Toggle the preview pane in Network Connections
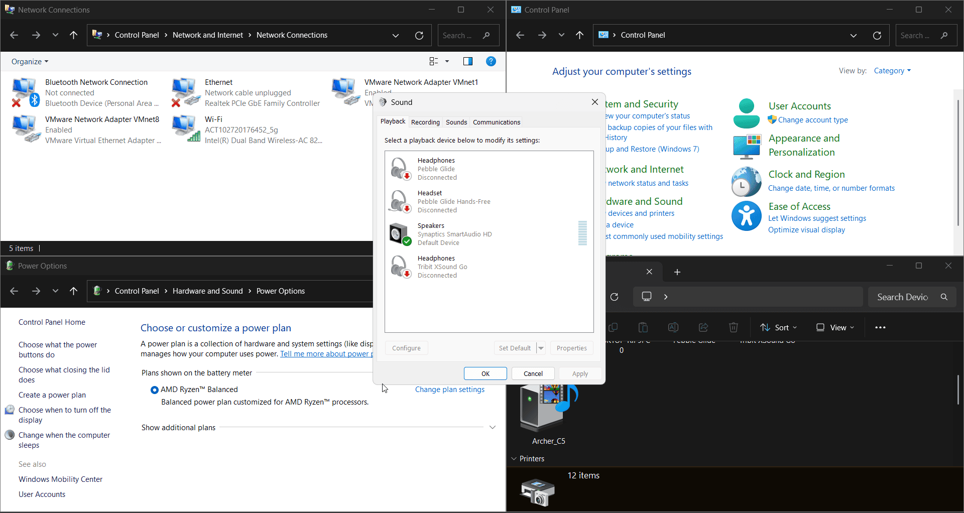This screenshot has height=513, width=964. click(x=467, y=61)
